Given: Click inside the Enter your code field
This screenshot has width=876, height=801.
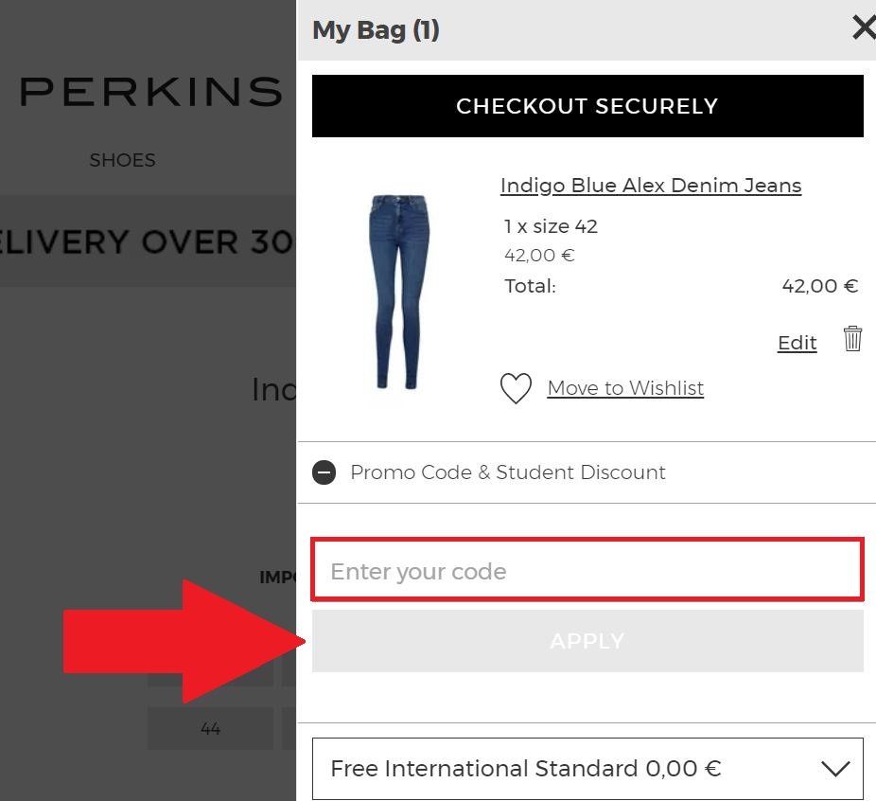Looking at the screenshot, I should tap(587, 571).
